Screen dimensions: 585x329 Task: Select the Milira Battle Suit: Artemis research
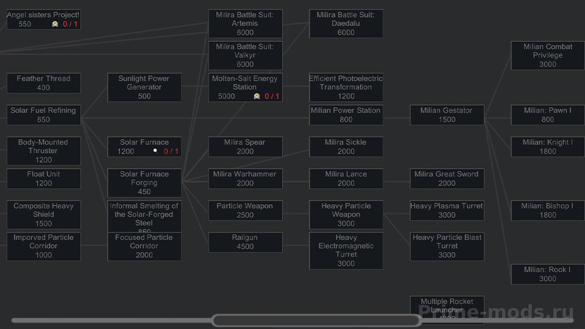[245, 24]
